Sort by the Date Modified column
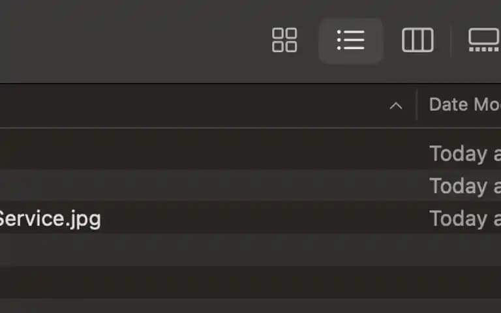Viewport: 501px width, 313px height. pos(464,105)
